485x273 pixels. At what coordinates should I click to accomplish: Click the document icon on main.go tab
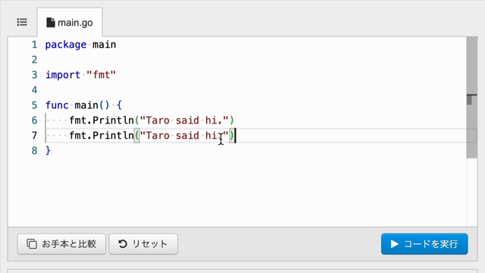[51, 23]
